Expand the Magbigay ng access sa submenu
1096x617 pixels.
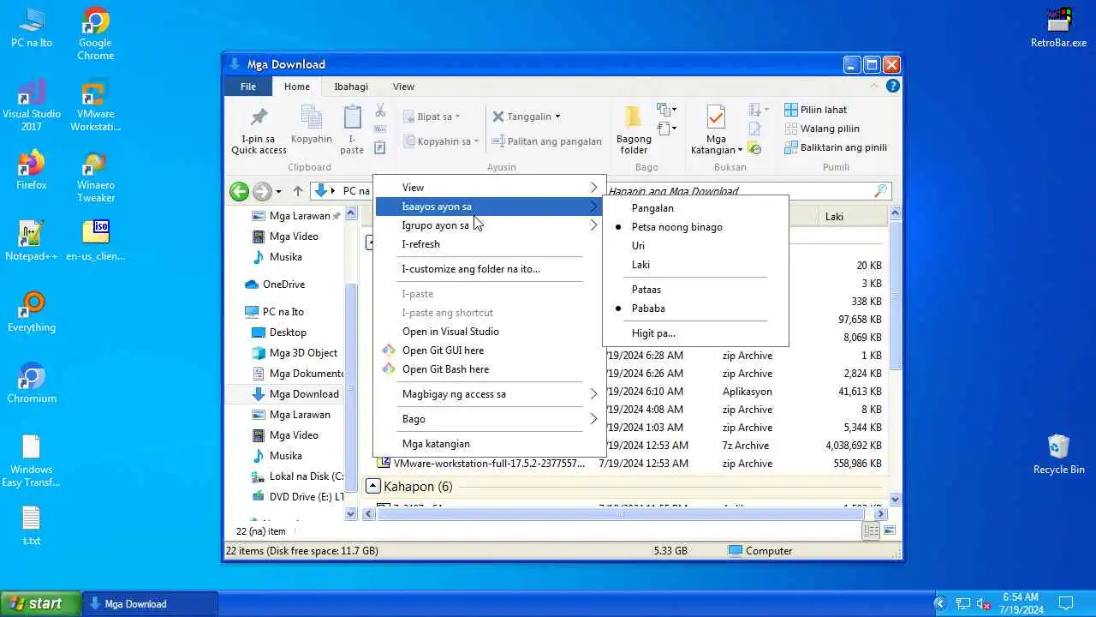[489, 394]
